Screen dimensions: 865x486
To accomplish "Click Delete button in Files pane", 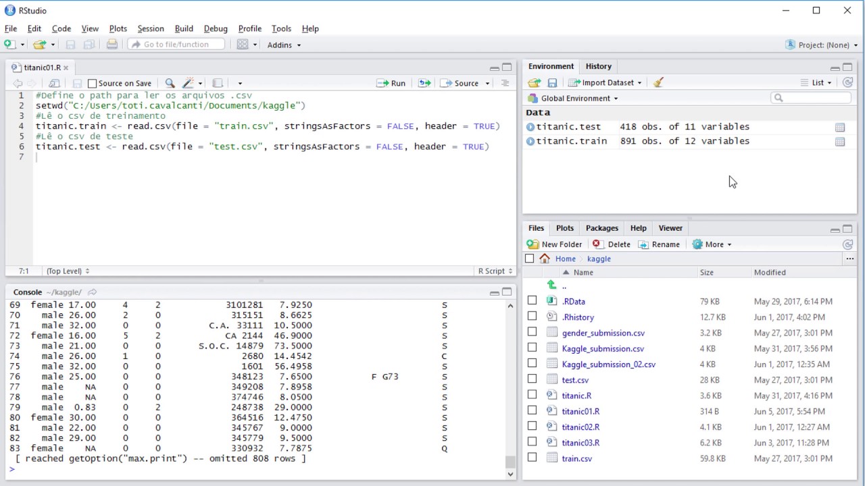I will click(612, 244).
